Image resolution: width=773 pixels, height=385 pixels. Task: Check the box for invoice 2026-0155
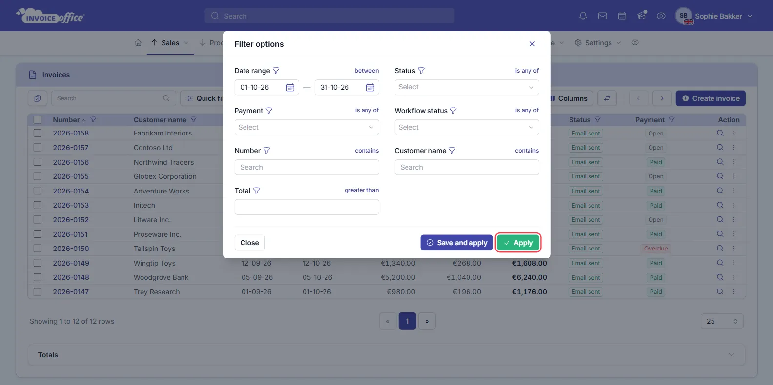(38, 176)
